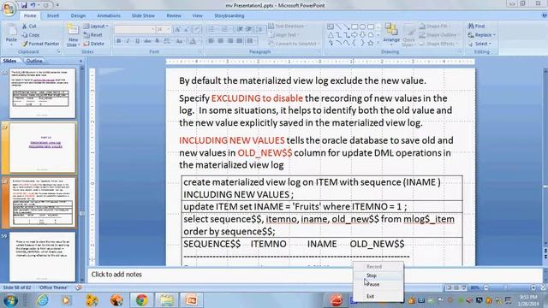Align text right
548x308 pixels.
[230, 41]
